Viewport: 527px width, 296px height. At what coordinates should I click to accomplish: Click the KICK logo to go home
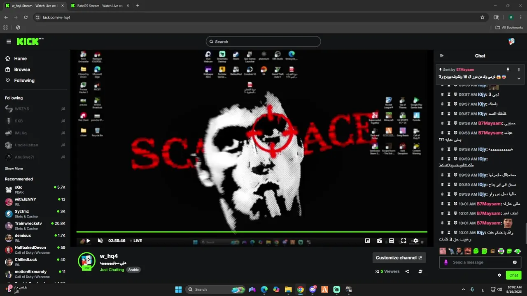(x=30, y=41)
